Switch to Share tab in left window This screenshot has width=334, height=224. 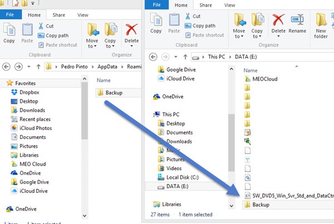click(x=59, y=15)
